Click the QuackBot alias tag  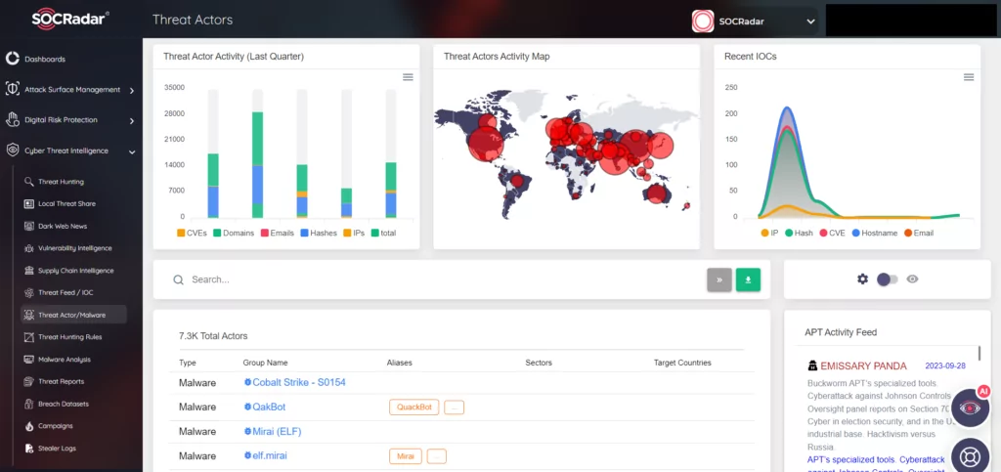click(413, 407)
